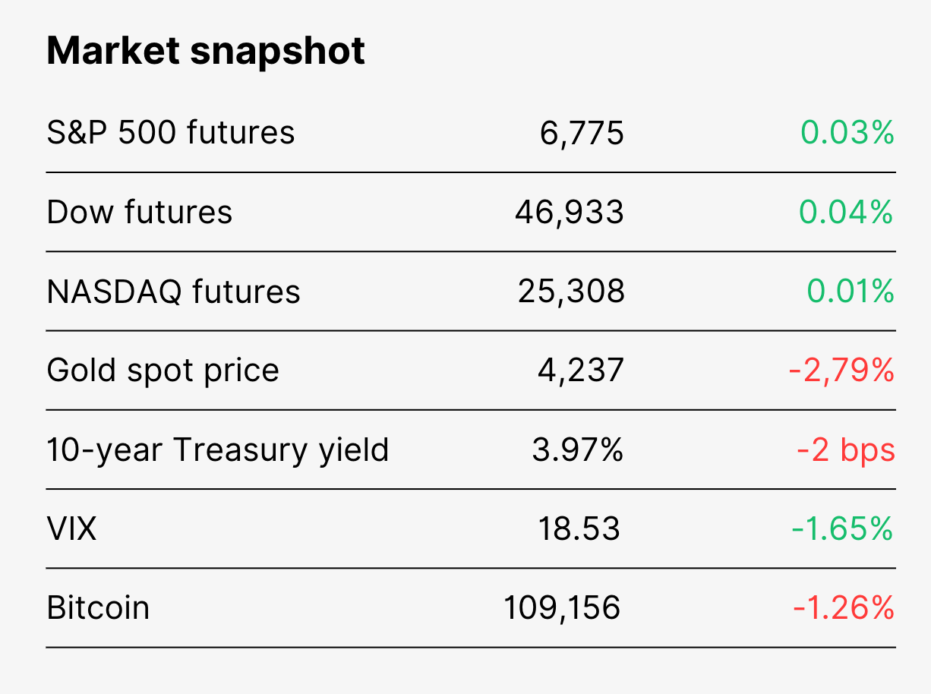
Task: Select the Dow futures label
Action: [140, 212]
